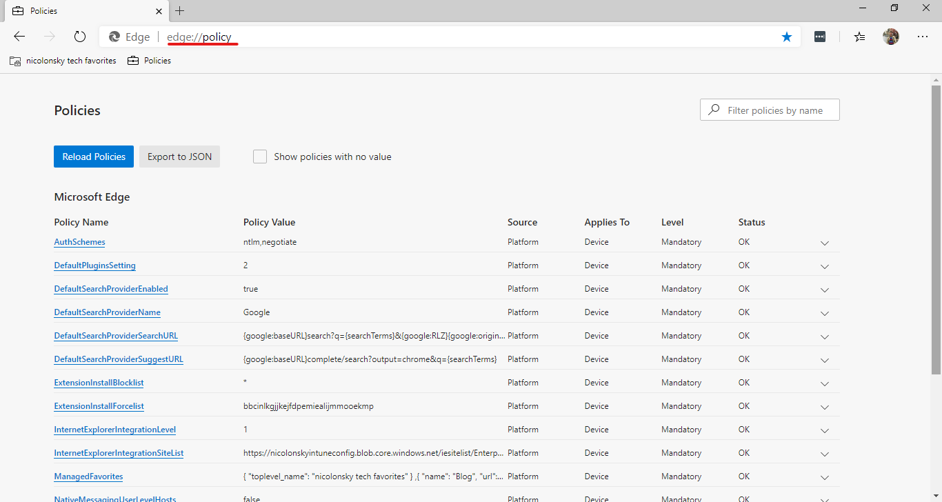Expand InternetExplorerIntegrationLevel row details
This screenshot has width=942, height=502.
(x=825, y=430)
